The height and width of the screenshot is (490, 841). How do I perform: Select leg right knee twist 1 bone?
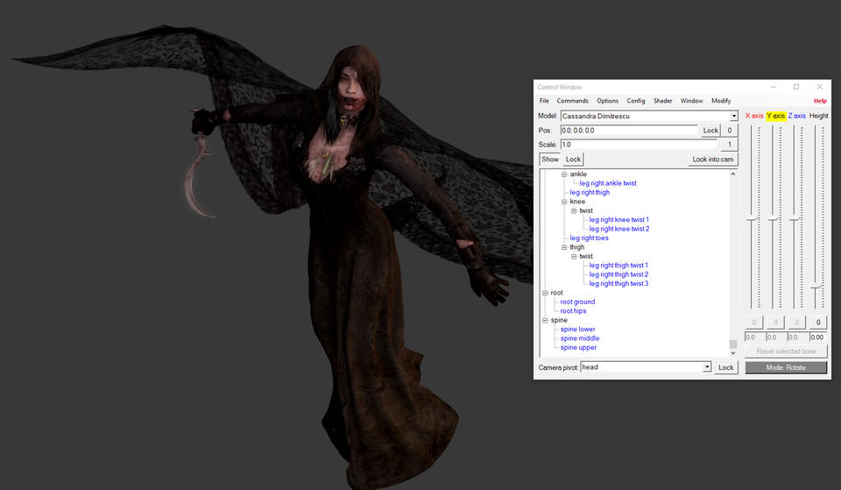618,220
